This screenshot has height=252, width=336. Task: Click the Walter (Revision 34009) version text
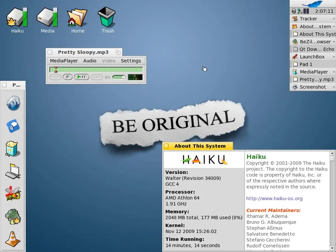point(193,178)
